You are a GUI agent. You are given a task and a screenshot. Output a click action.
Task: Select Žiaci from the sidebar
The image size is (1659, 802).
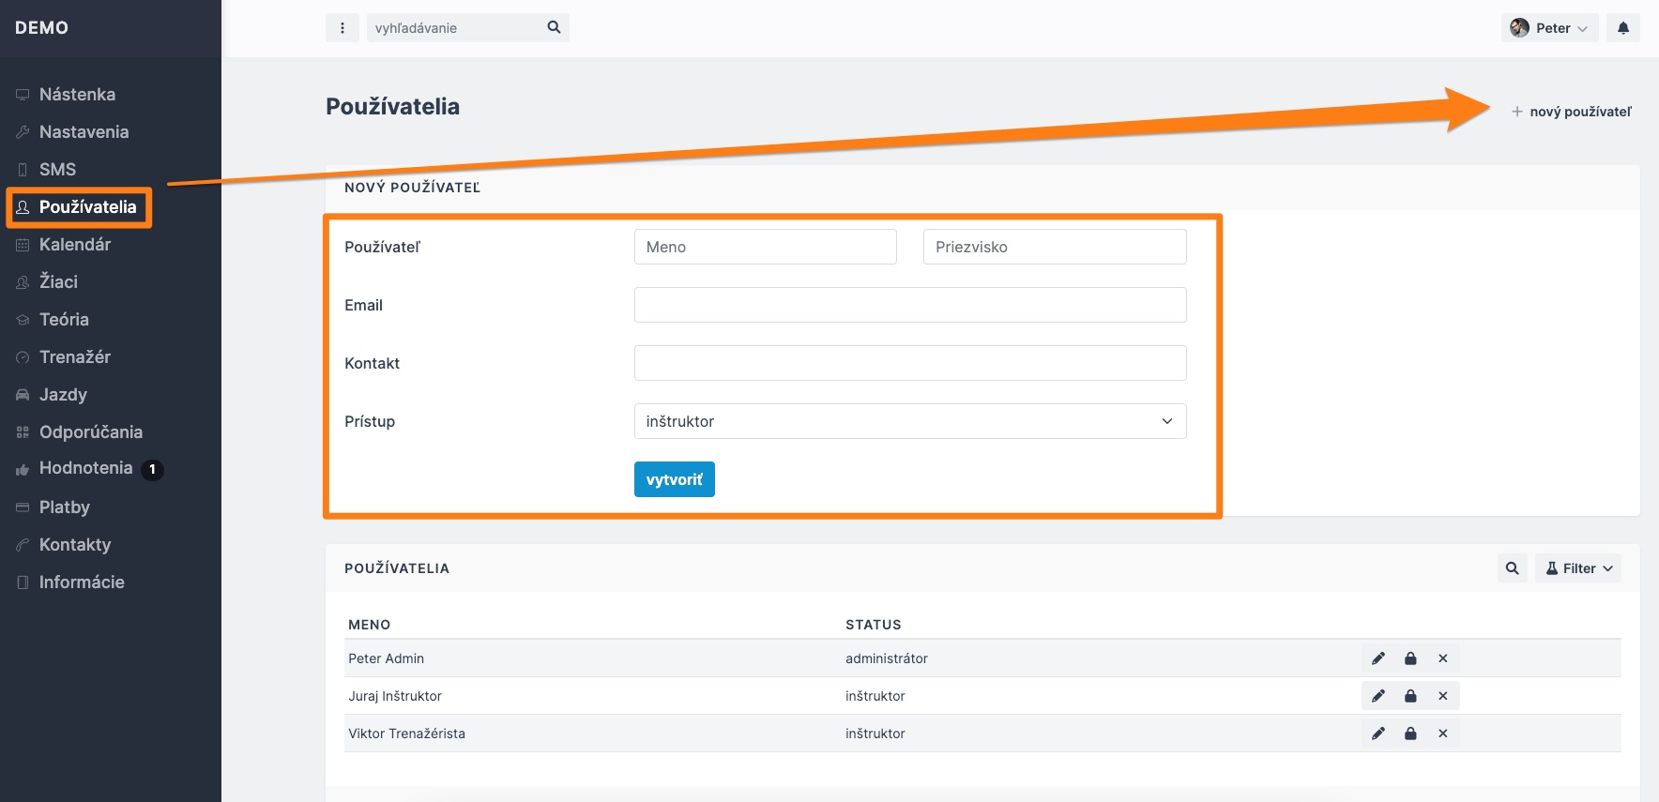[58, 282]
